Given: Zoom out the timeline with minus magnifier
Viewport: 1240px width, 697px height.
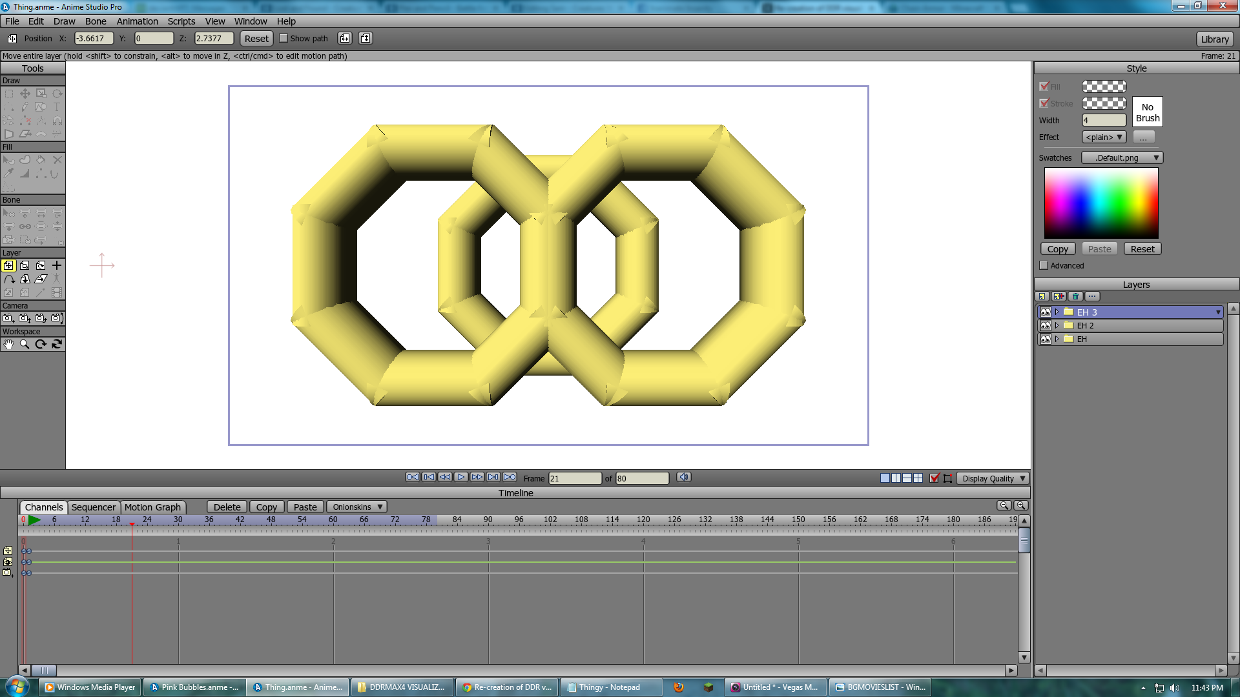Looking at the screenshot, I should coord(1004,506).
